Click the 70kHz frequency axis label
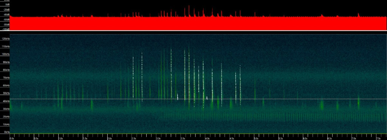The image size is (387, 140). (x=6, y=78)
